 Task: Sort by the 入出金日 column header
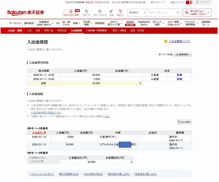pos(39,133)
